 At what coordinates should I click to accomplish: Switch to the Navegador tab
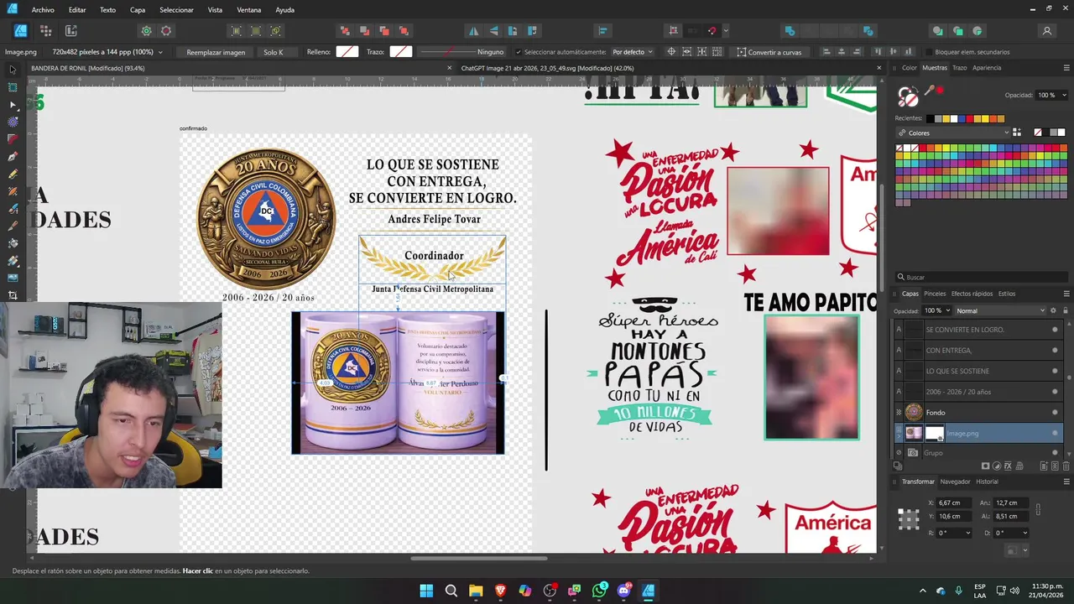[955, 482]
